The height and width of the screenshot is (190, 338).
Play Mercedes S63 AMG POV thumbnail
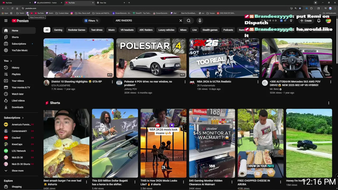tap(297, 58)
